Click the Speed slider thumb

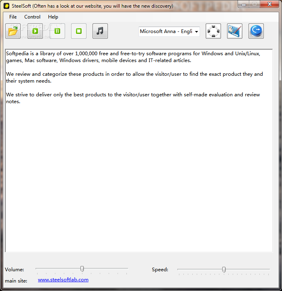point(224,270)
